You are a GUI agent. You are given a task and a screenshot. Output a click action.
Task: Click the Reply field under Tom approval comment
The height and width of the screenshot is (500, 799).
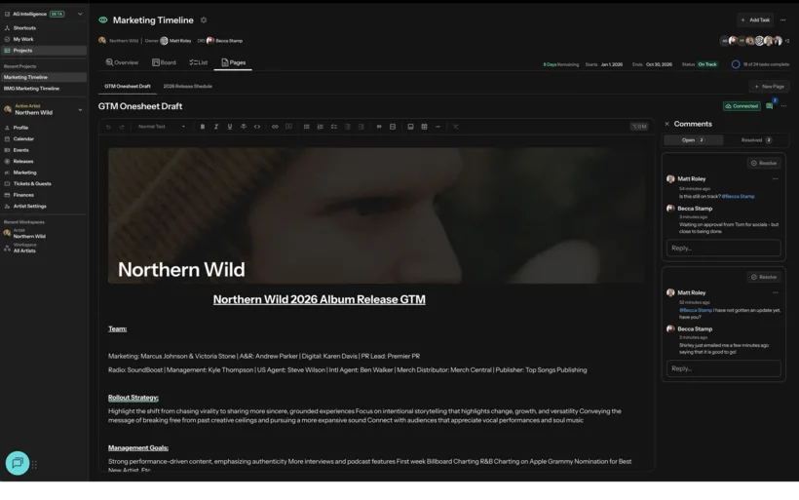[724, 248]
